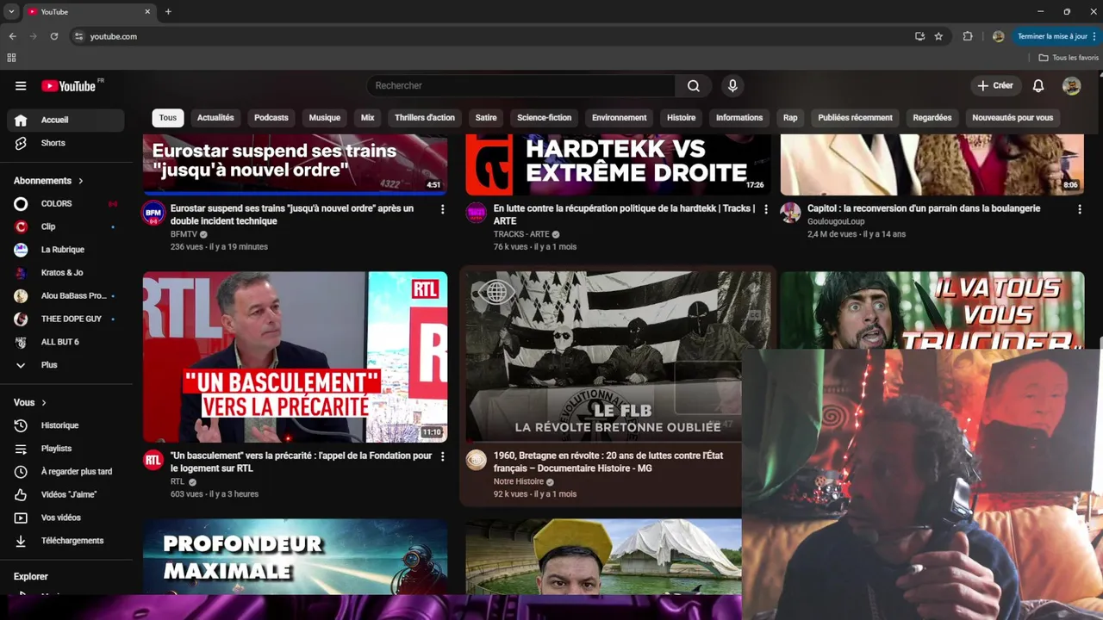This screenshot has width=1103, height=620.
Task: Open Vos vidéos in sidebar
Action: (65, 518)
